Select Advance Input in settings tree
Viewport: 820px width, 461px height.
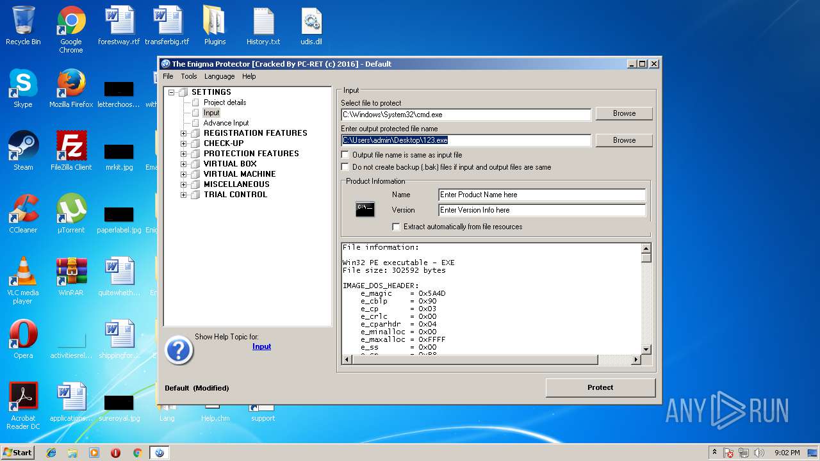[226, 123]
